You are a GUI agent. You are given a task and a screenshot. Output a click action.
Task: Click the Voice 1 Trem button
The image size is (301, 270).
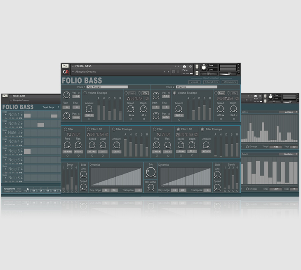tap(132, 93)
